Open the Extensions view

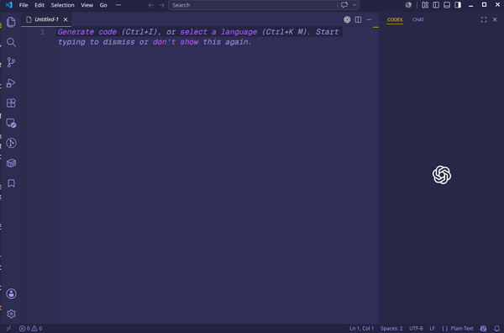click(x=11, y=103)
